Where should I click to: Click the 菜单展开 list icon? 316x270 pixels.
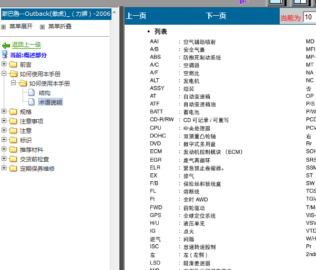(x=4, y=26)
